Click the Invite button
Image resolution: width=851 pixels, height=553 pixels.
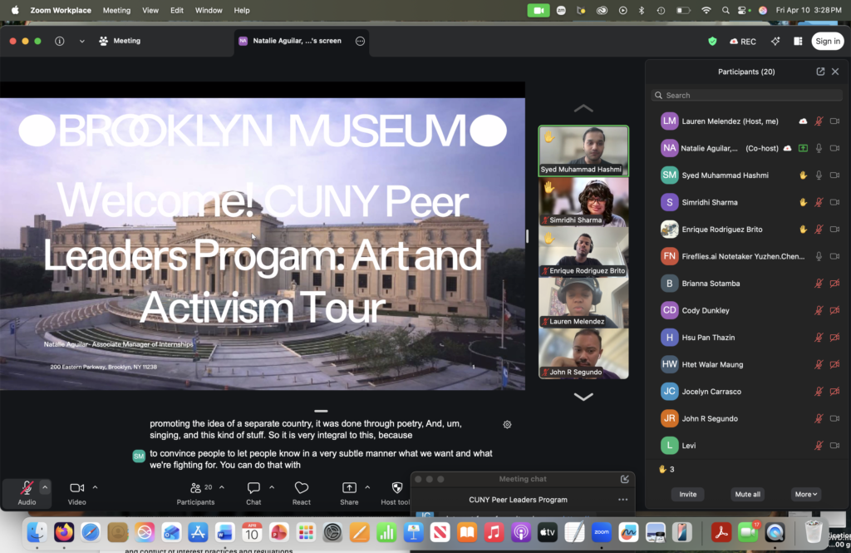[x=687, y=494]
